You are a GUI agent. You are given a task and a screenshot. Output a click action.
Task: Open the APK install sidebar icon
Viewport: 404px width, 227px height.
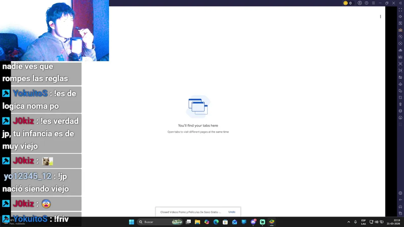[x=400, y=57]
